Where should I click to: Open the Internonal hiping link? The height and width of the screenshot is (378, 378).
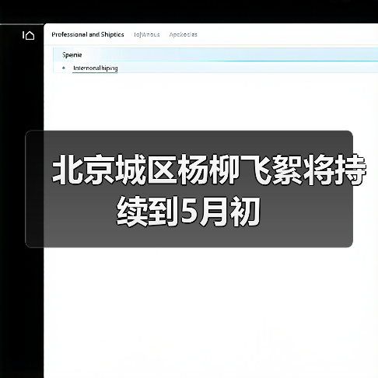coord(96,68)
